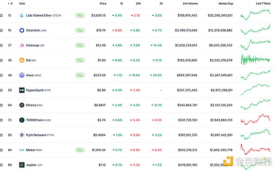Sort by the Coin column header
The width and height of the screenshot is (277, 171).
22,3
